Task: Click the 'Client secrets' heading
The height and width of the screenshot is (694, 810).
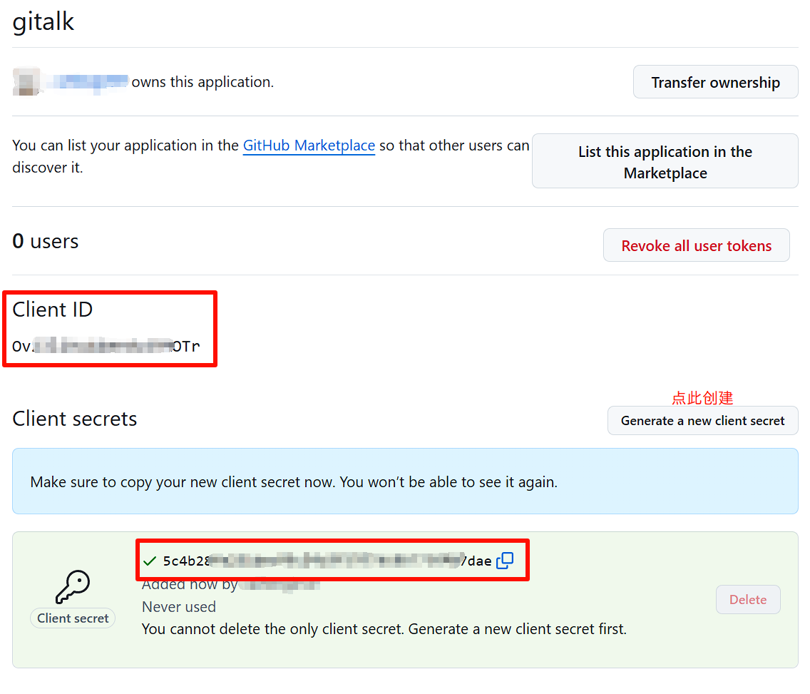Action: tap(75, 419)
